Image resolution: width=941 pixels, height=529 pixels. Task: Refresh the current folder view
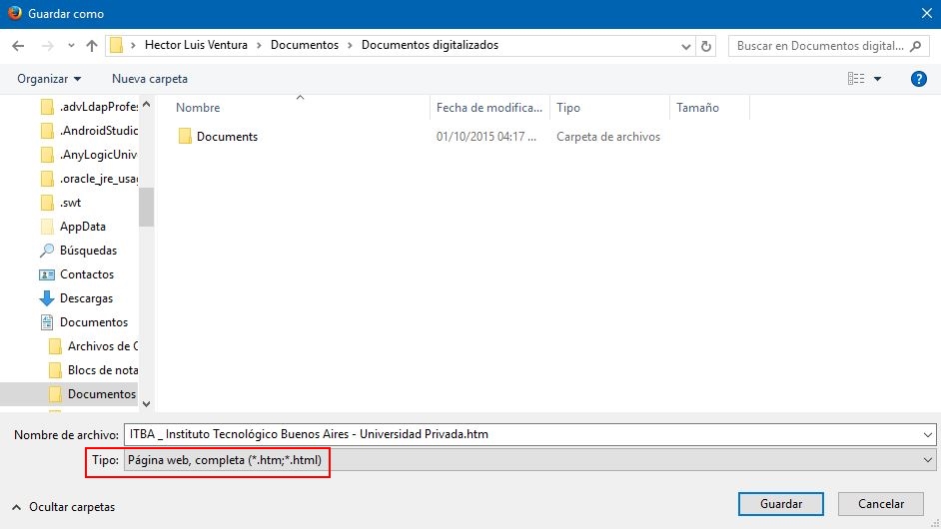pos(707,46)
